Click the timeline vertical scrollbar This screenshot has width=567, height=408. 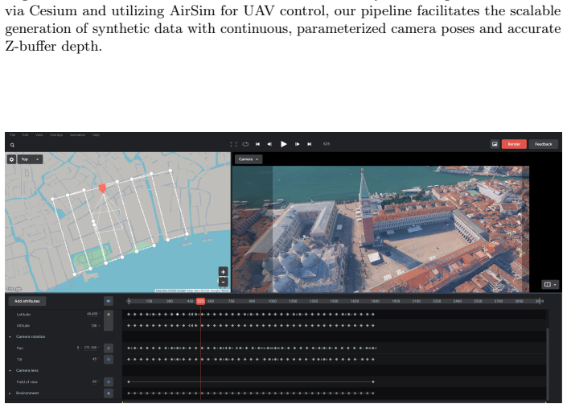click(x=547, y=364)
